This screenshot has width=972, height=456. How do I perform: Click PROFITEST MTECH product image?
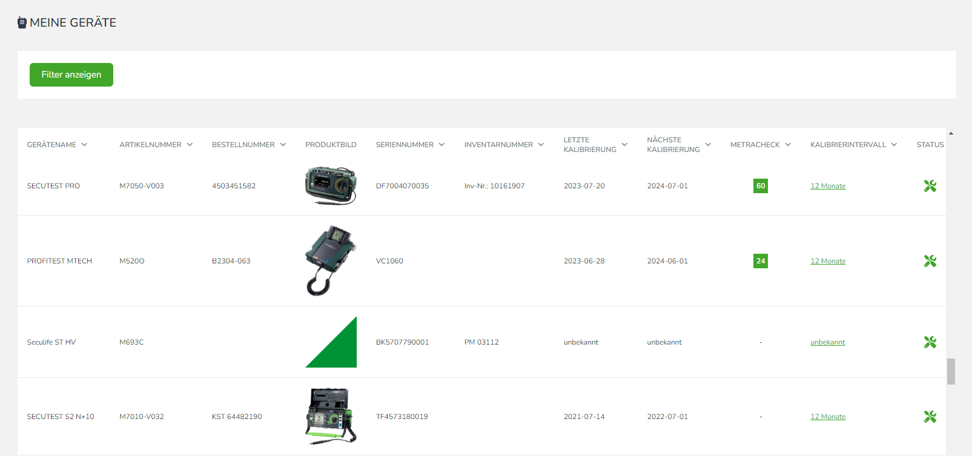click(331, 260)
